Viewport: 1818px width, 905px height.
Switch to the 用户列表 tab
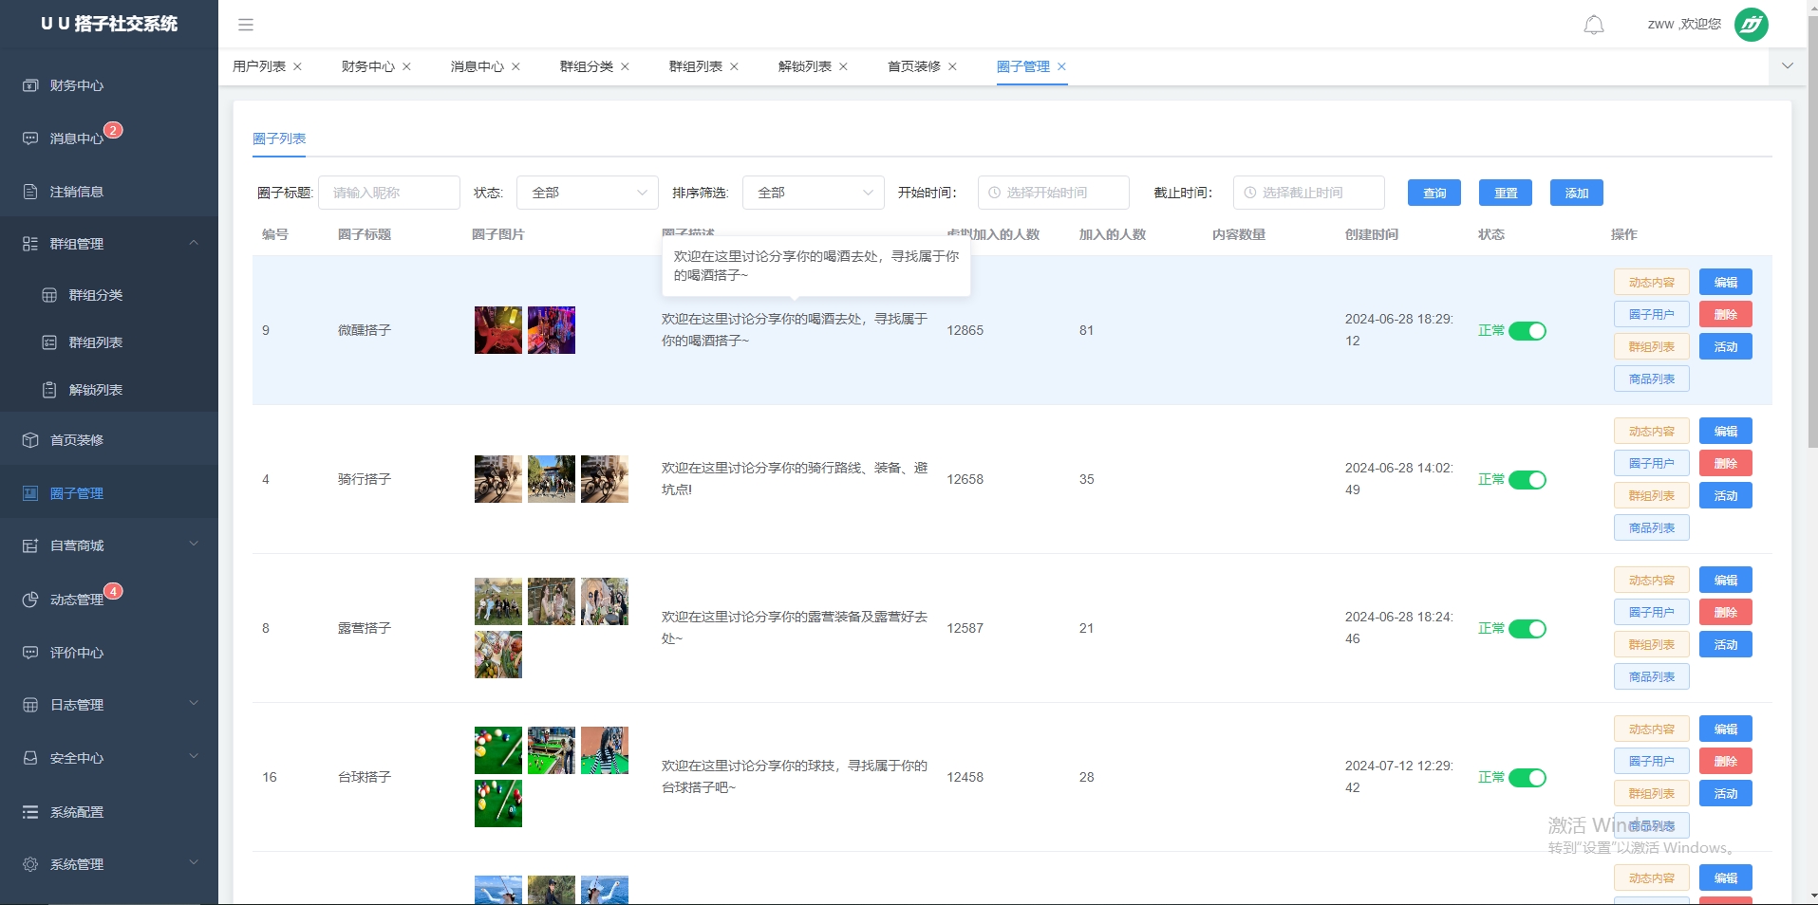click(259, 66)
